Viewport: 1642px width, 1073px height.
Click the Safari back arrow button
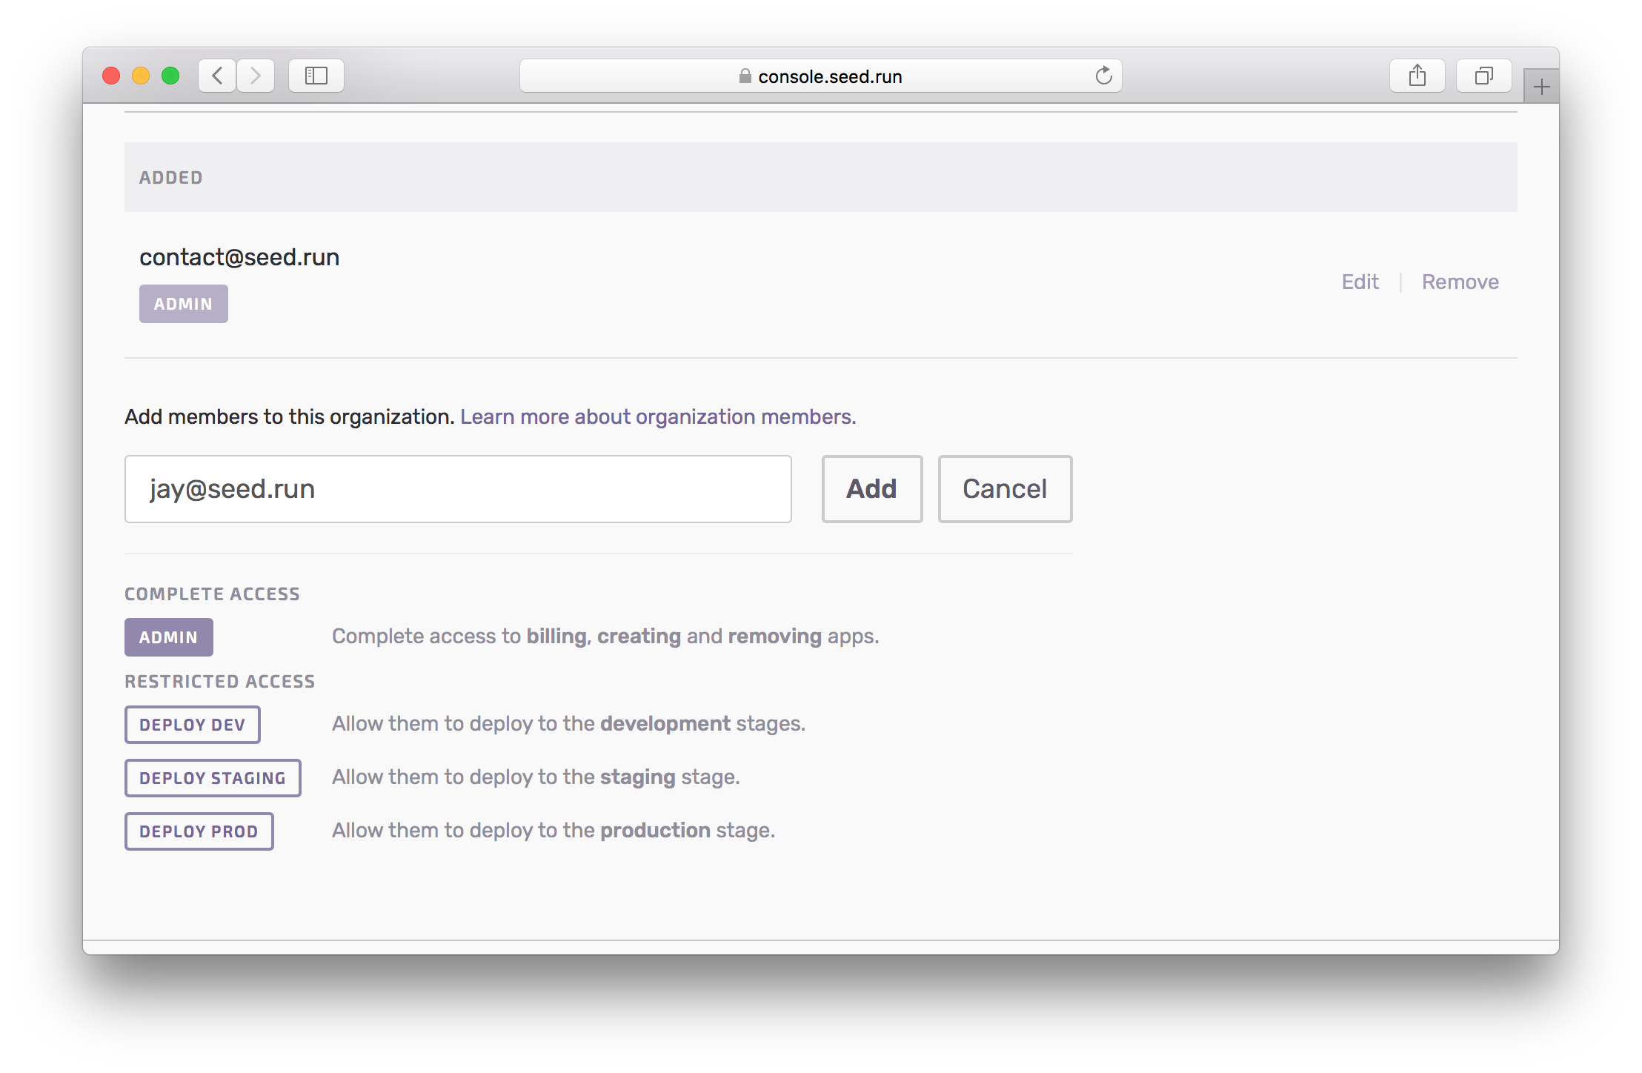point(217,76)
